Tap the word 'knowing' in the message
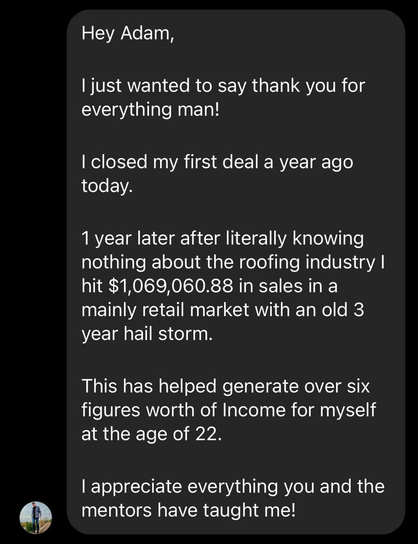This screenshot has width=418, height=544. click(x=328, y=239)
